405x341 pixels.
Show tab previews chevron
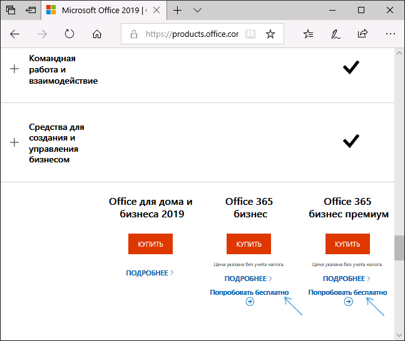pyautogui.click(x=197, y=11)
